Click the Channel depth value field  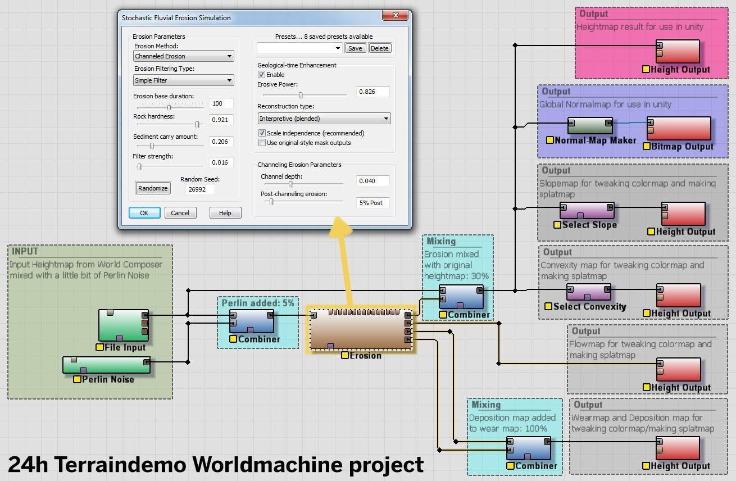click(x=373, y=181)
